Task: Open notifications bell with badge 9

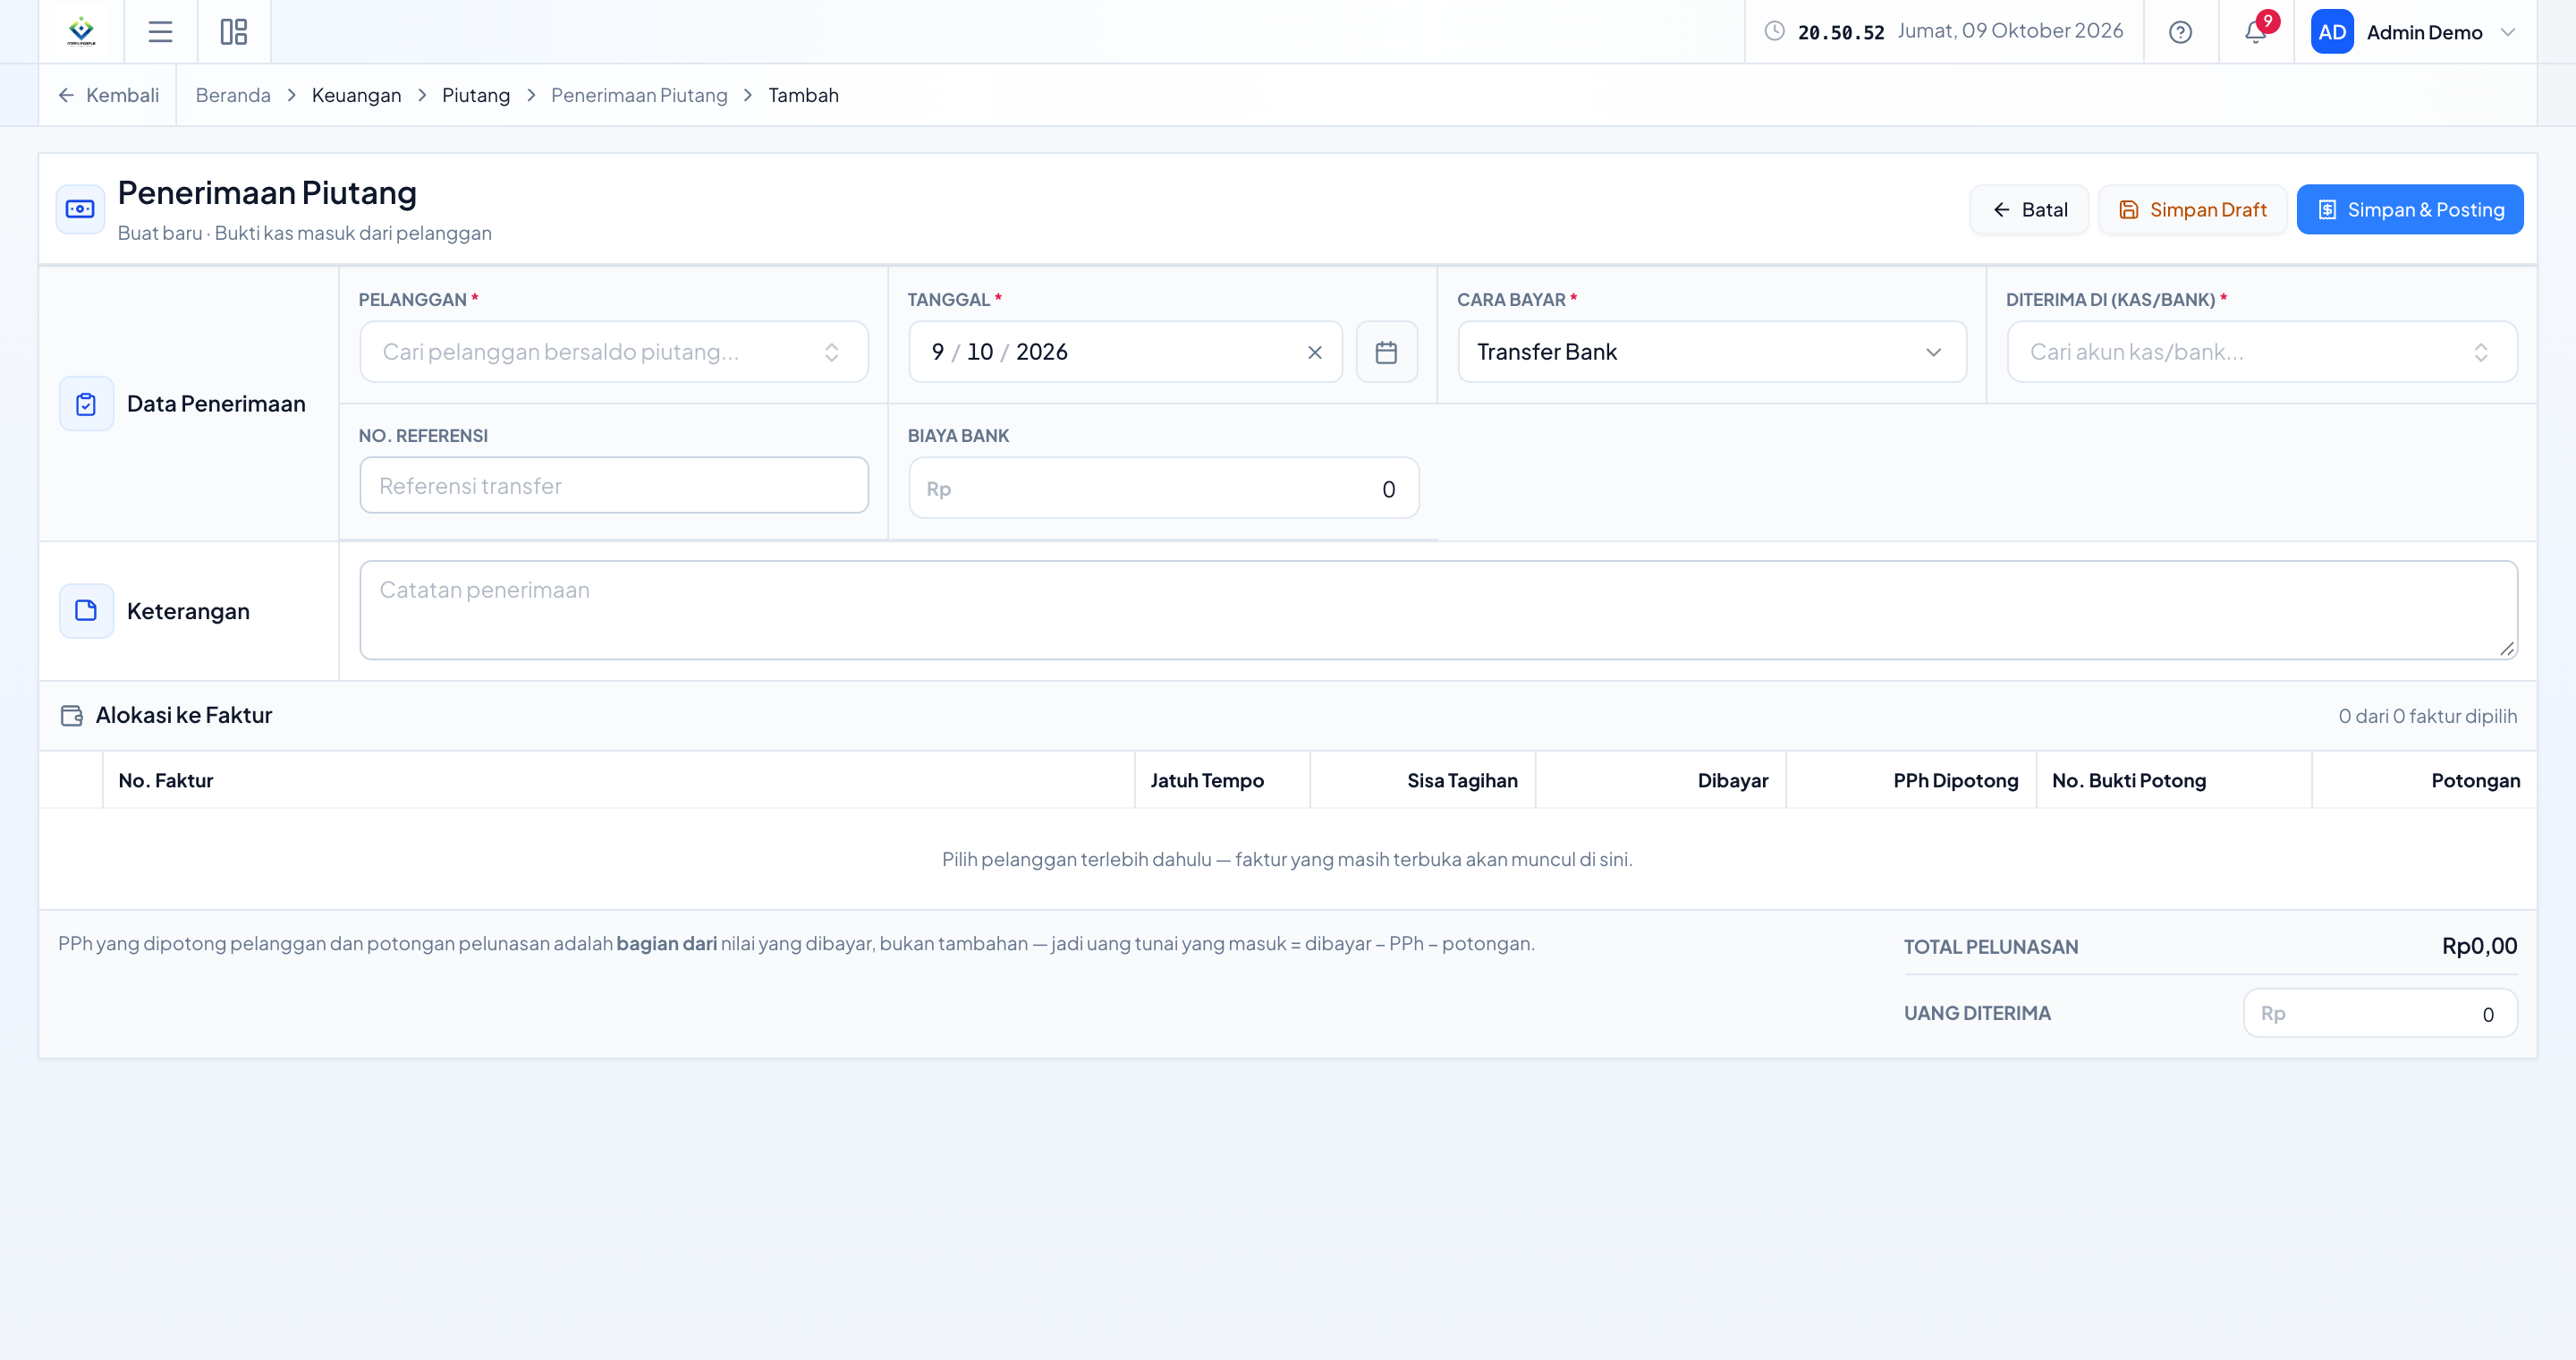Action: tap(2255, 32)
